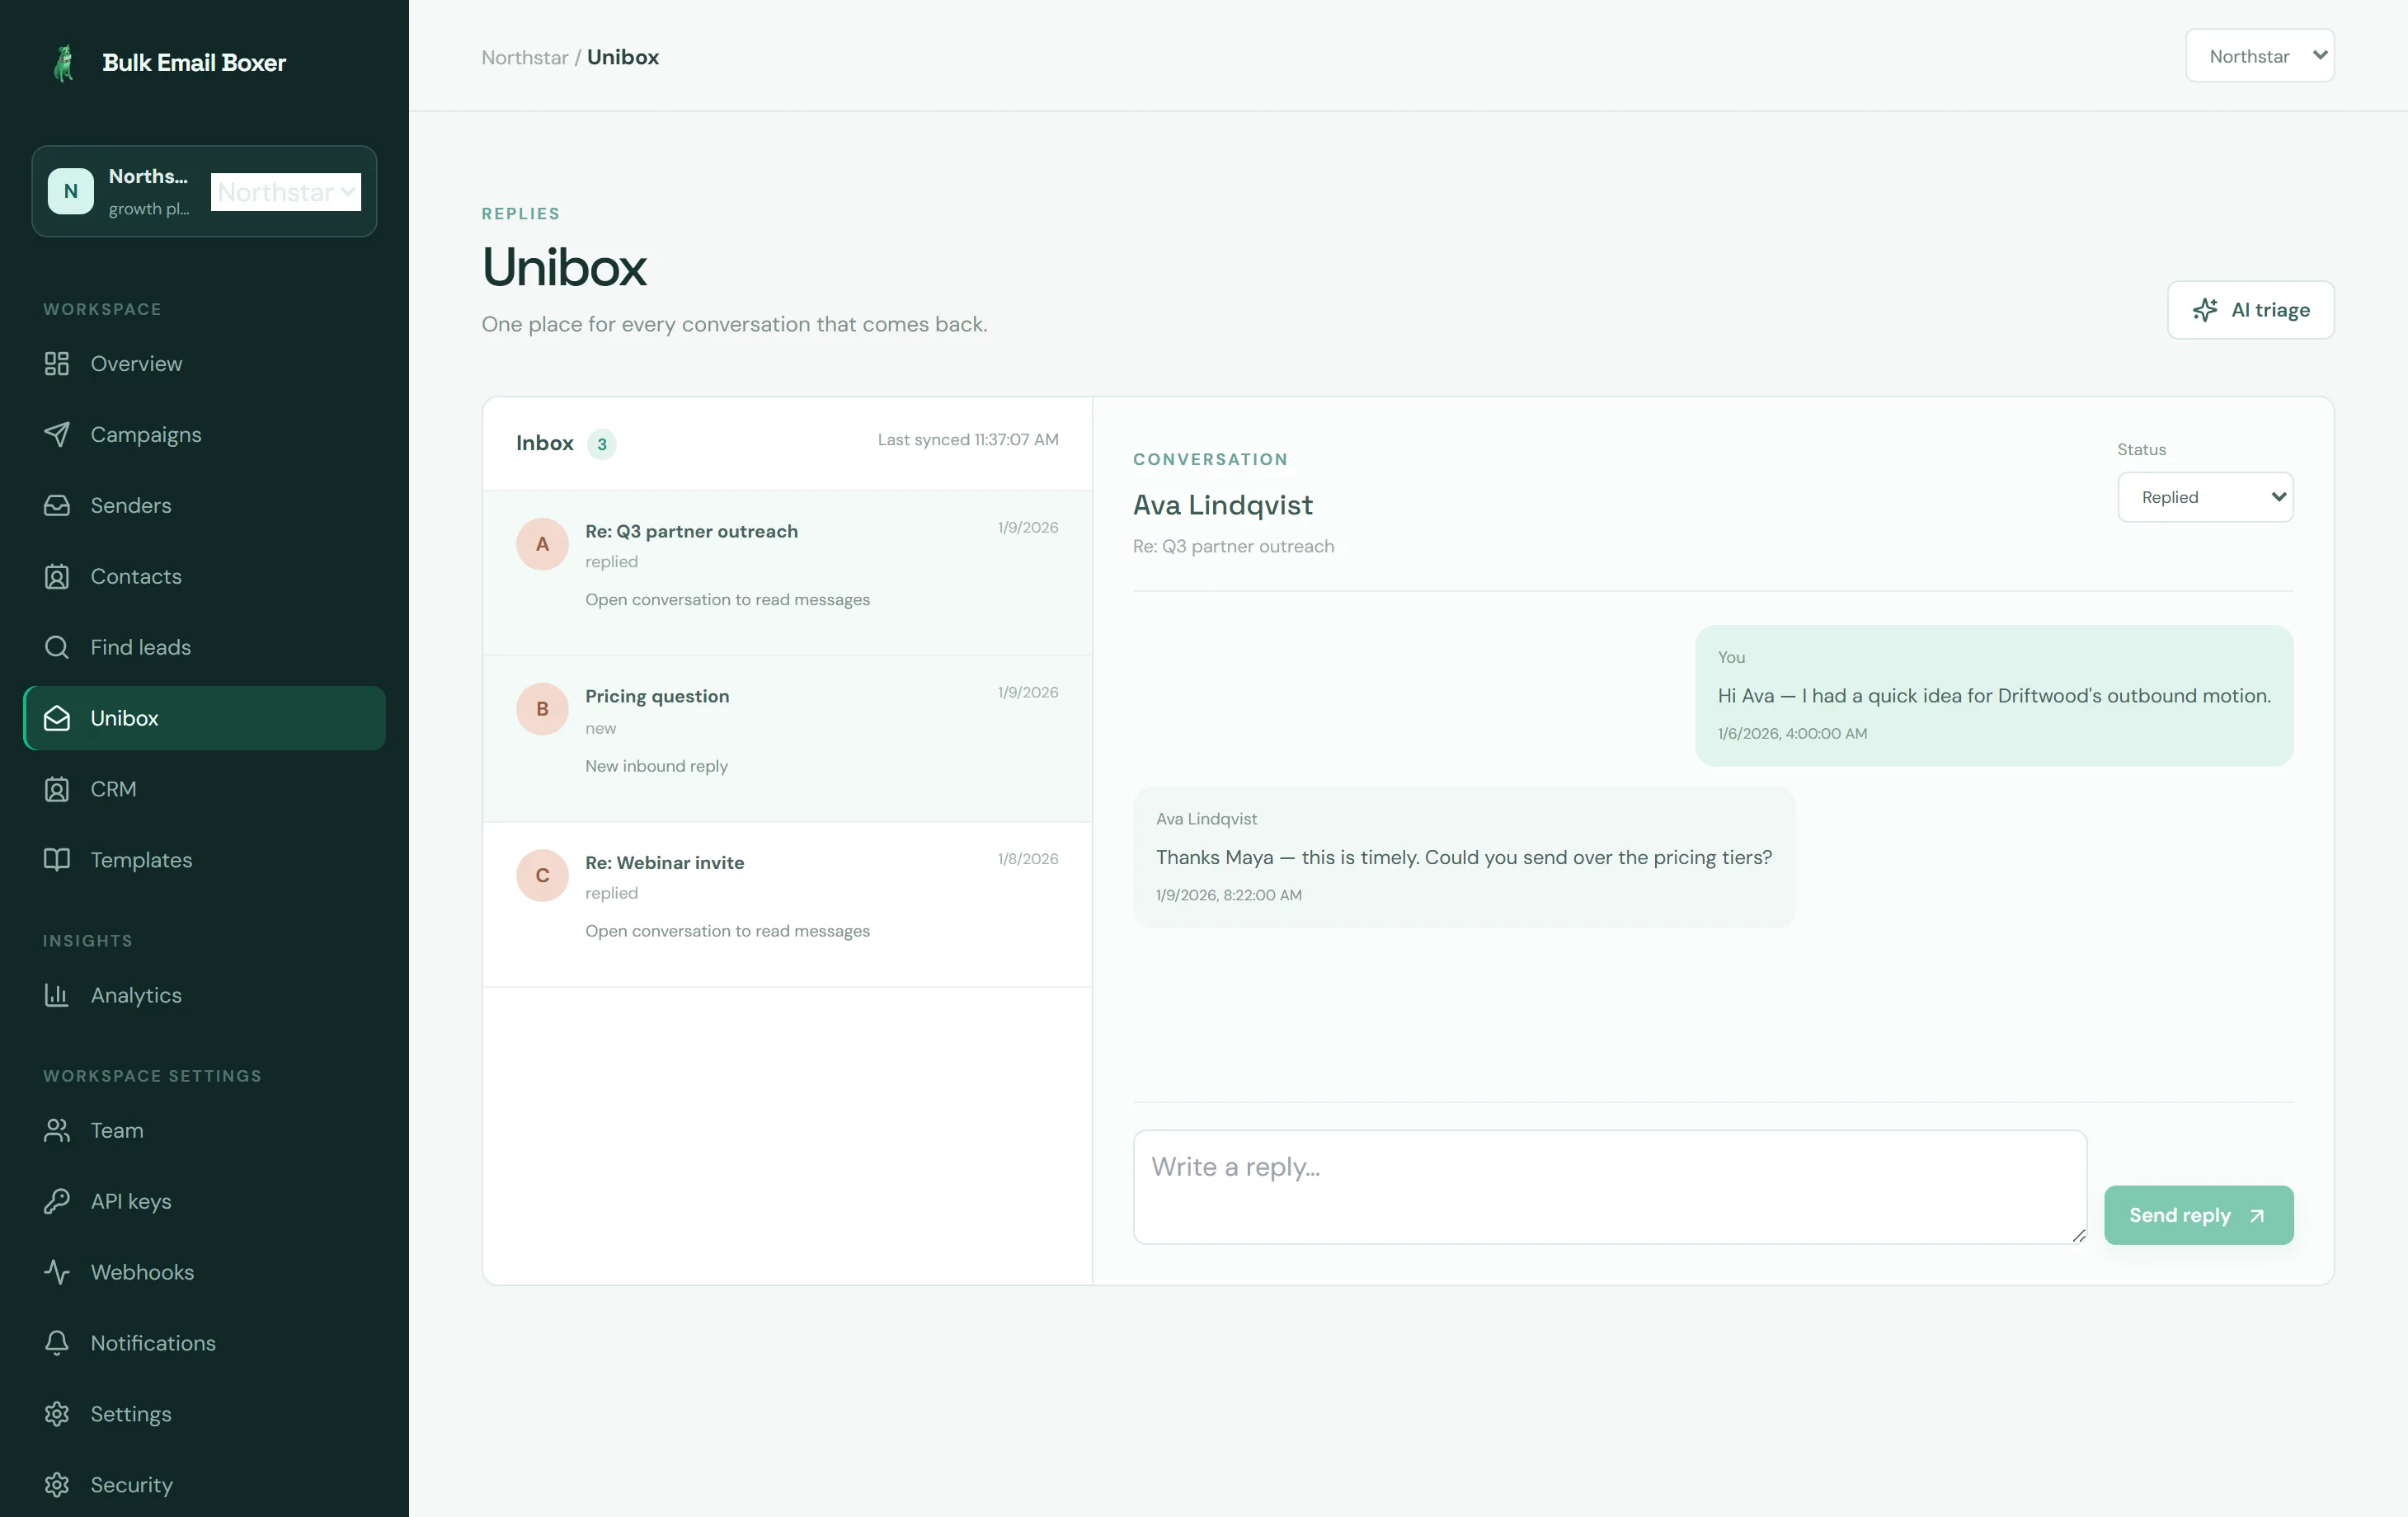This screenshot has height=1517, width=2408.
Task: Click the CRM sidebar icon
Action: pos(57,790)
